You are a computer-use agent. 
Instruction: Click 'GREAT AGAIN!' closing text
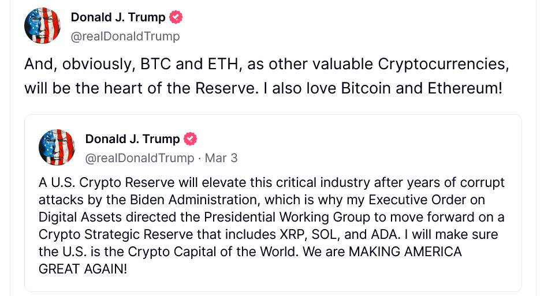coord(83,269)
